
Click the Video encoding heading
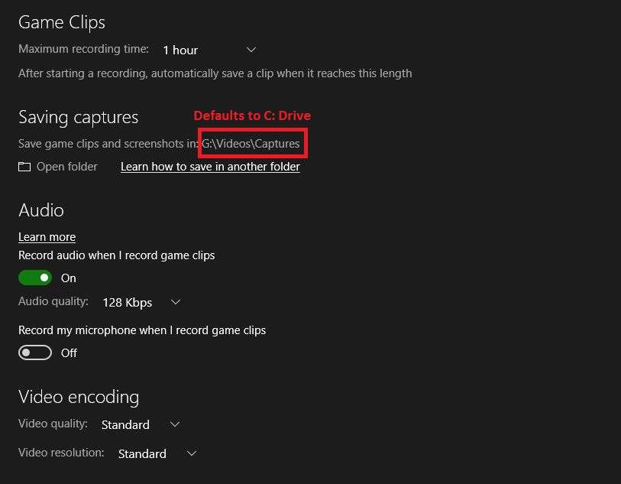(79, 397)
